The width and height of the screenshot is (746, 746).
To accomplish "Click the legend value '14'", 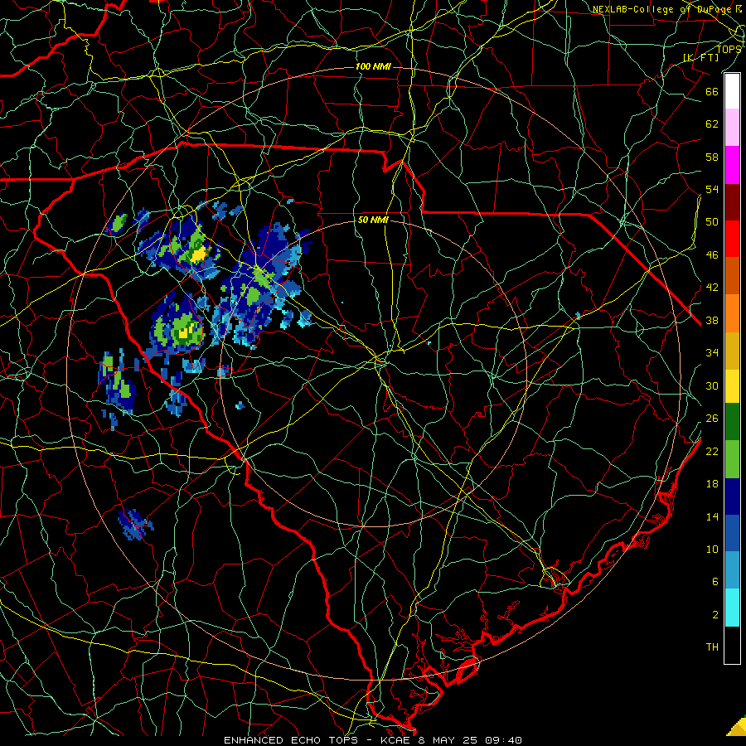I will (x=712, y=516).
